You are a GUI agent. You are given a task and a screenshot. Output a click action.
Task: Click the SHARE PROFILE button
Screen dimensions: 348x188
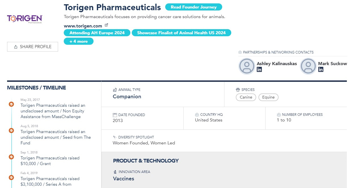(33, 47)
